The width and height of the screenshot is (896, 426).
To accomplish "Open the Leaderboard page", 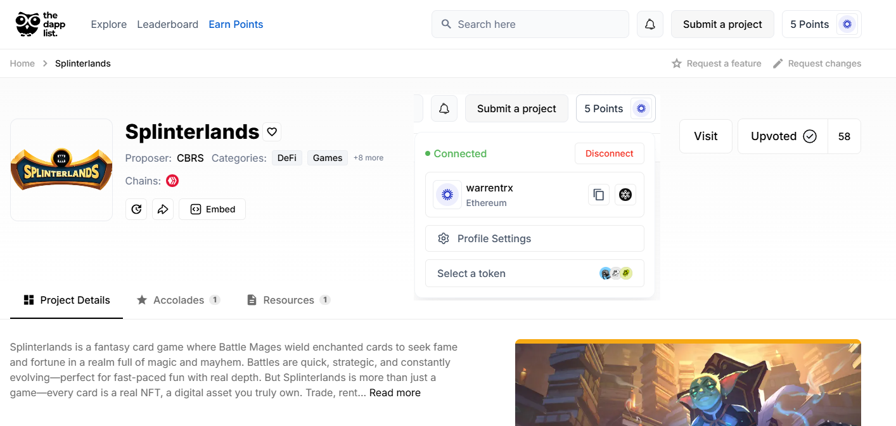I will coord(168,24).
